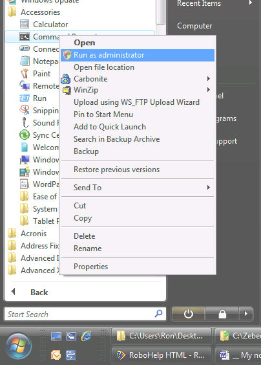Click the Welcome Center icon
Viewport: 261px width, 365px height.
[x=25, y=147]
